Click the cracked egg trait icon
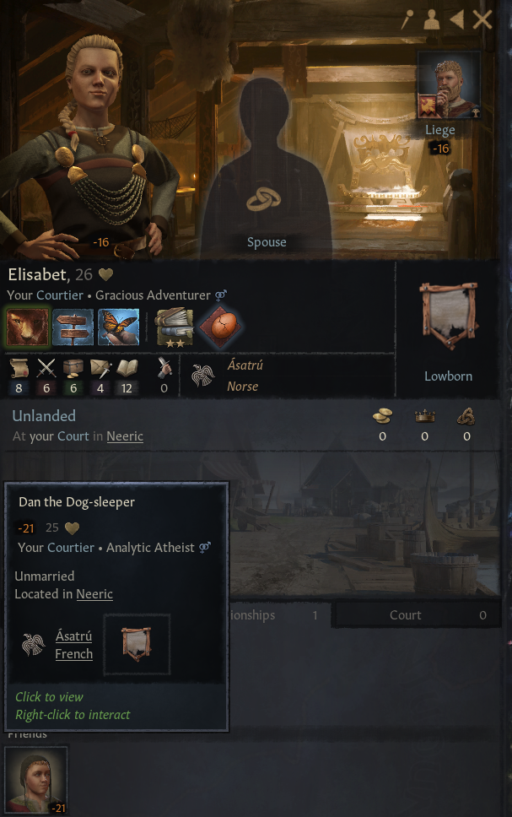The image size is (512, 817). 221,327
